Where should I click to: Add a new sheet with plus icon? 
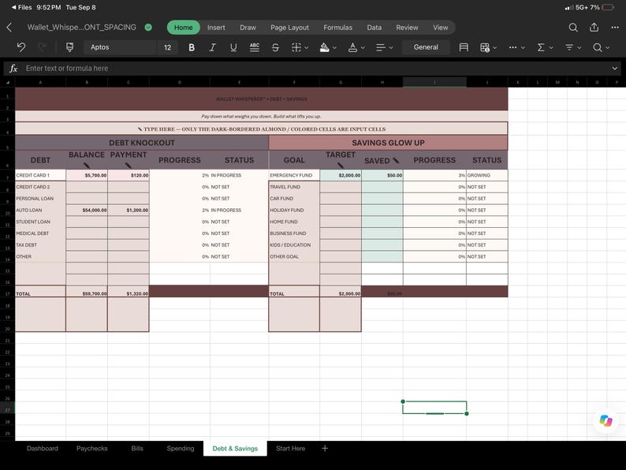pos(325,449)
